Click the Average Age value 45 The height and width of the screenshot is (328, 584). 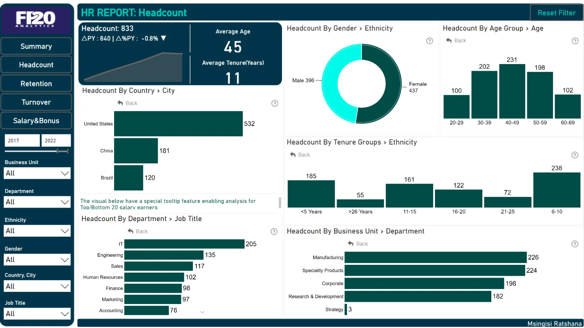233,47
